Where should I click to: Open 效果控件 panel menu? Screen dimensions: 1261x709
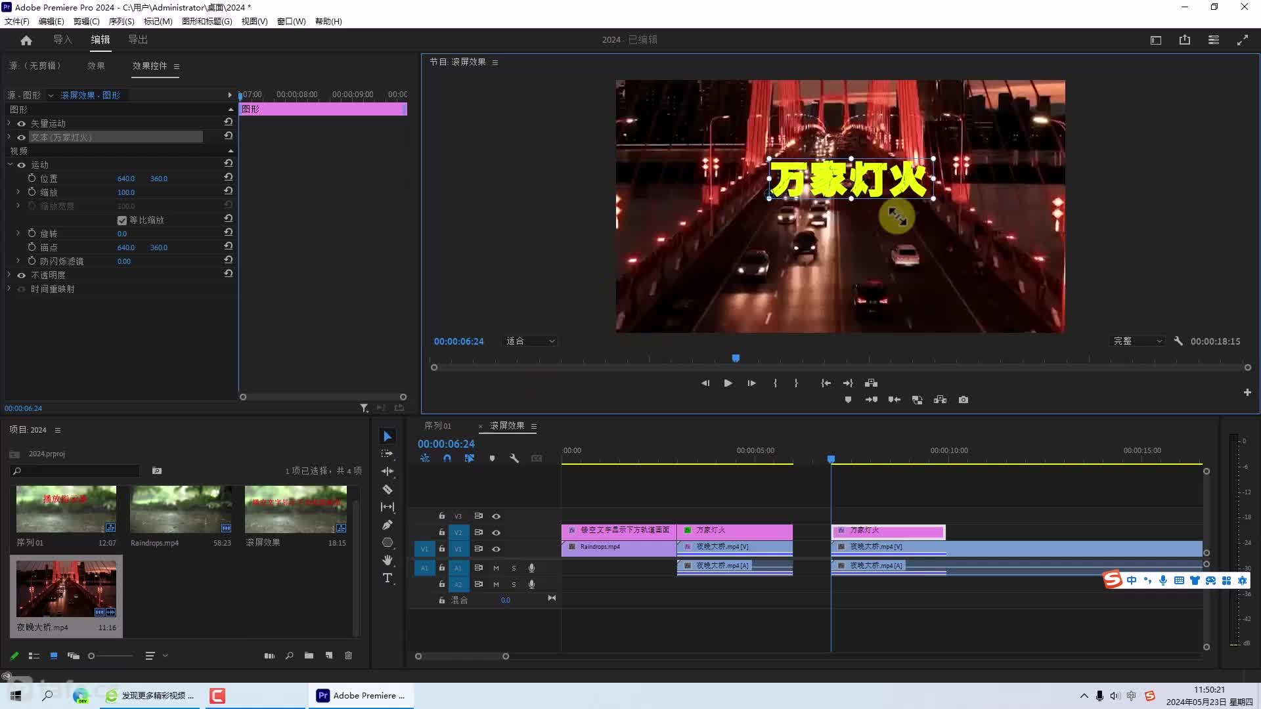coord(177,66)
